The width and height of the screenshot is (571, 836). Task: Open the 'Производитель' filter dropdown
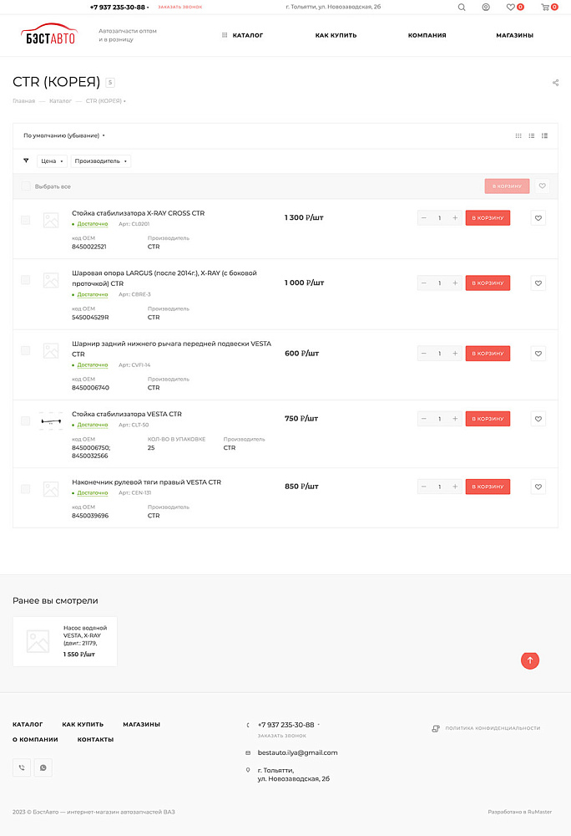[x=101, y=161]
